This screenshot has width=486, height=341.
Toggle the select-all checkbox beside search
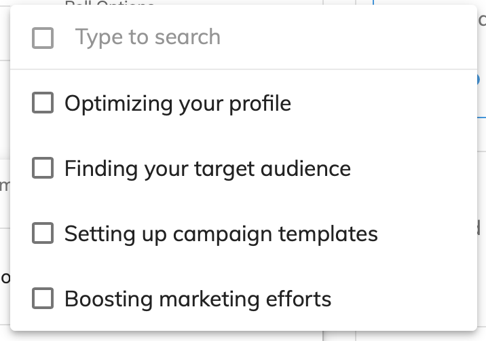[43, 38]
